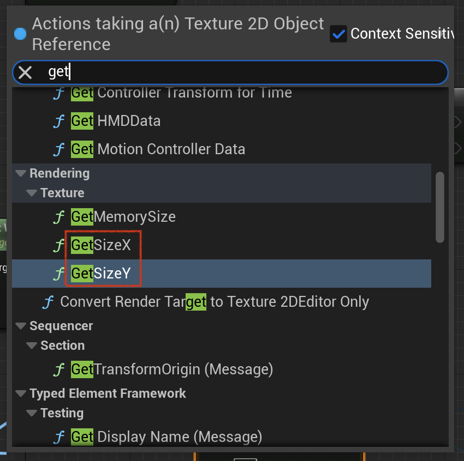Collapse the Rendering category

click(x=21, y=173)
